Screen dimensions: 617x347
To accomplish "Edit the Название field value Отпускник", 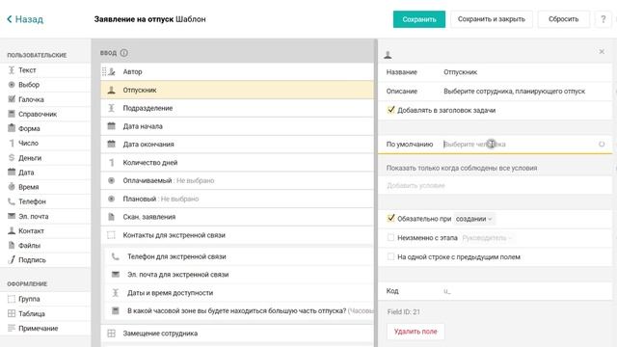I will (x=526, y=72).
